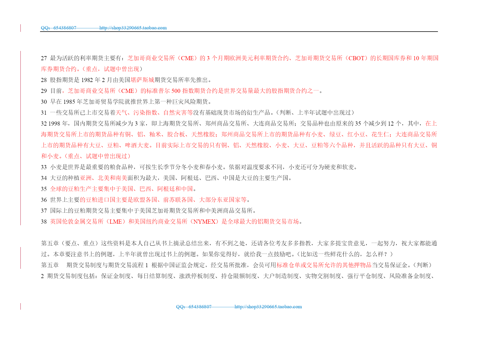Click item 38 about LME and NYMEX 铝期货
The image size is (478, 338).
click(172, 221)
